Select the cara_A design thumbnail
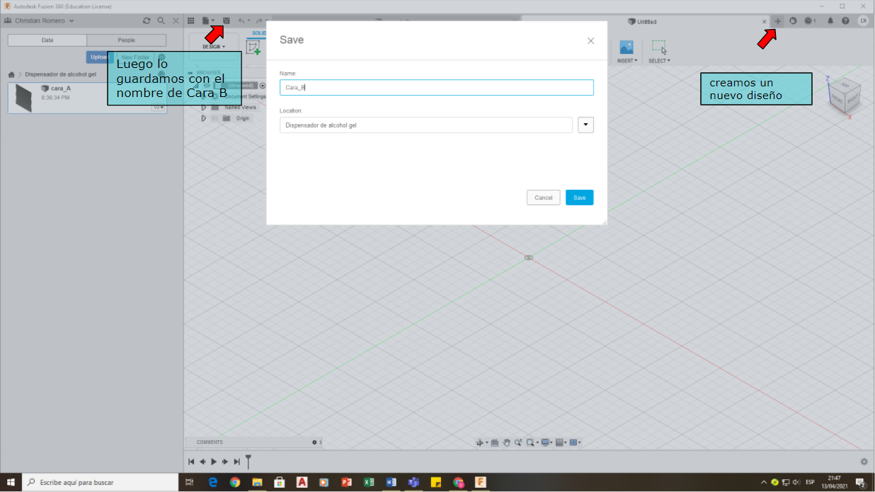This screenshot has width=875, height=492. [24, 98]
